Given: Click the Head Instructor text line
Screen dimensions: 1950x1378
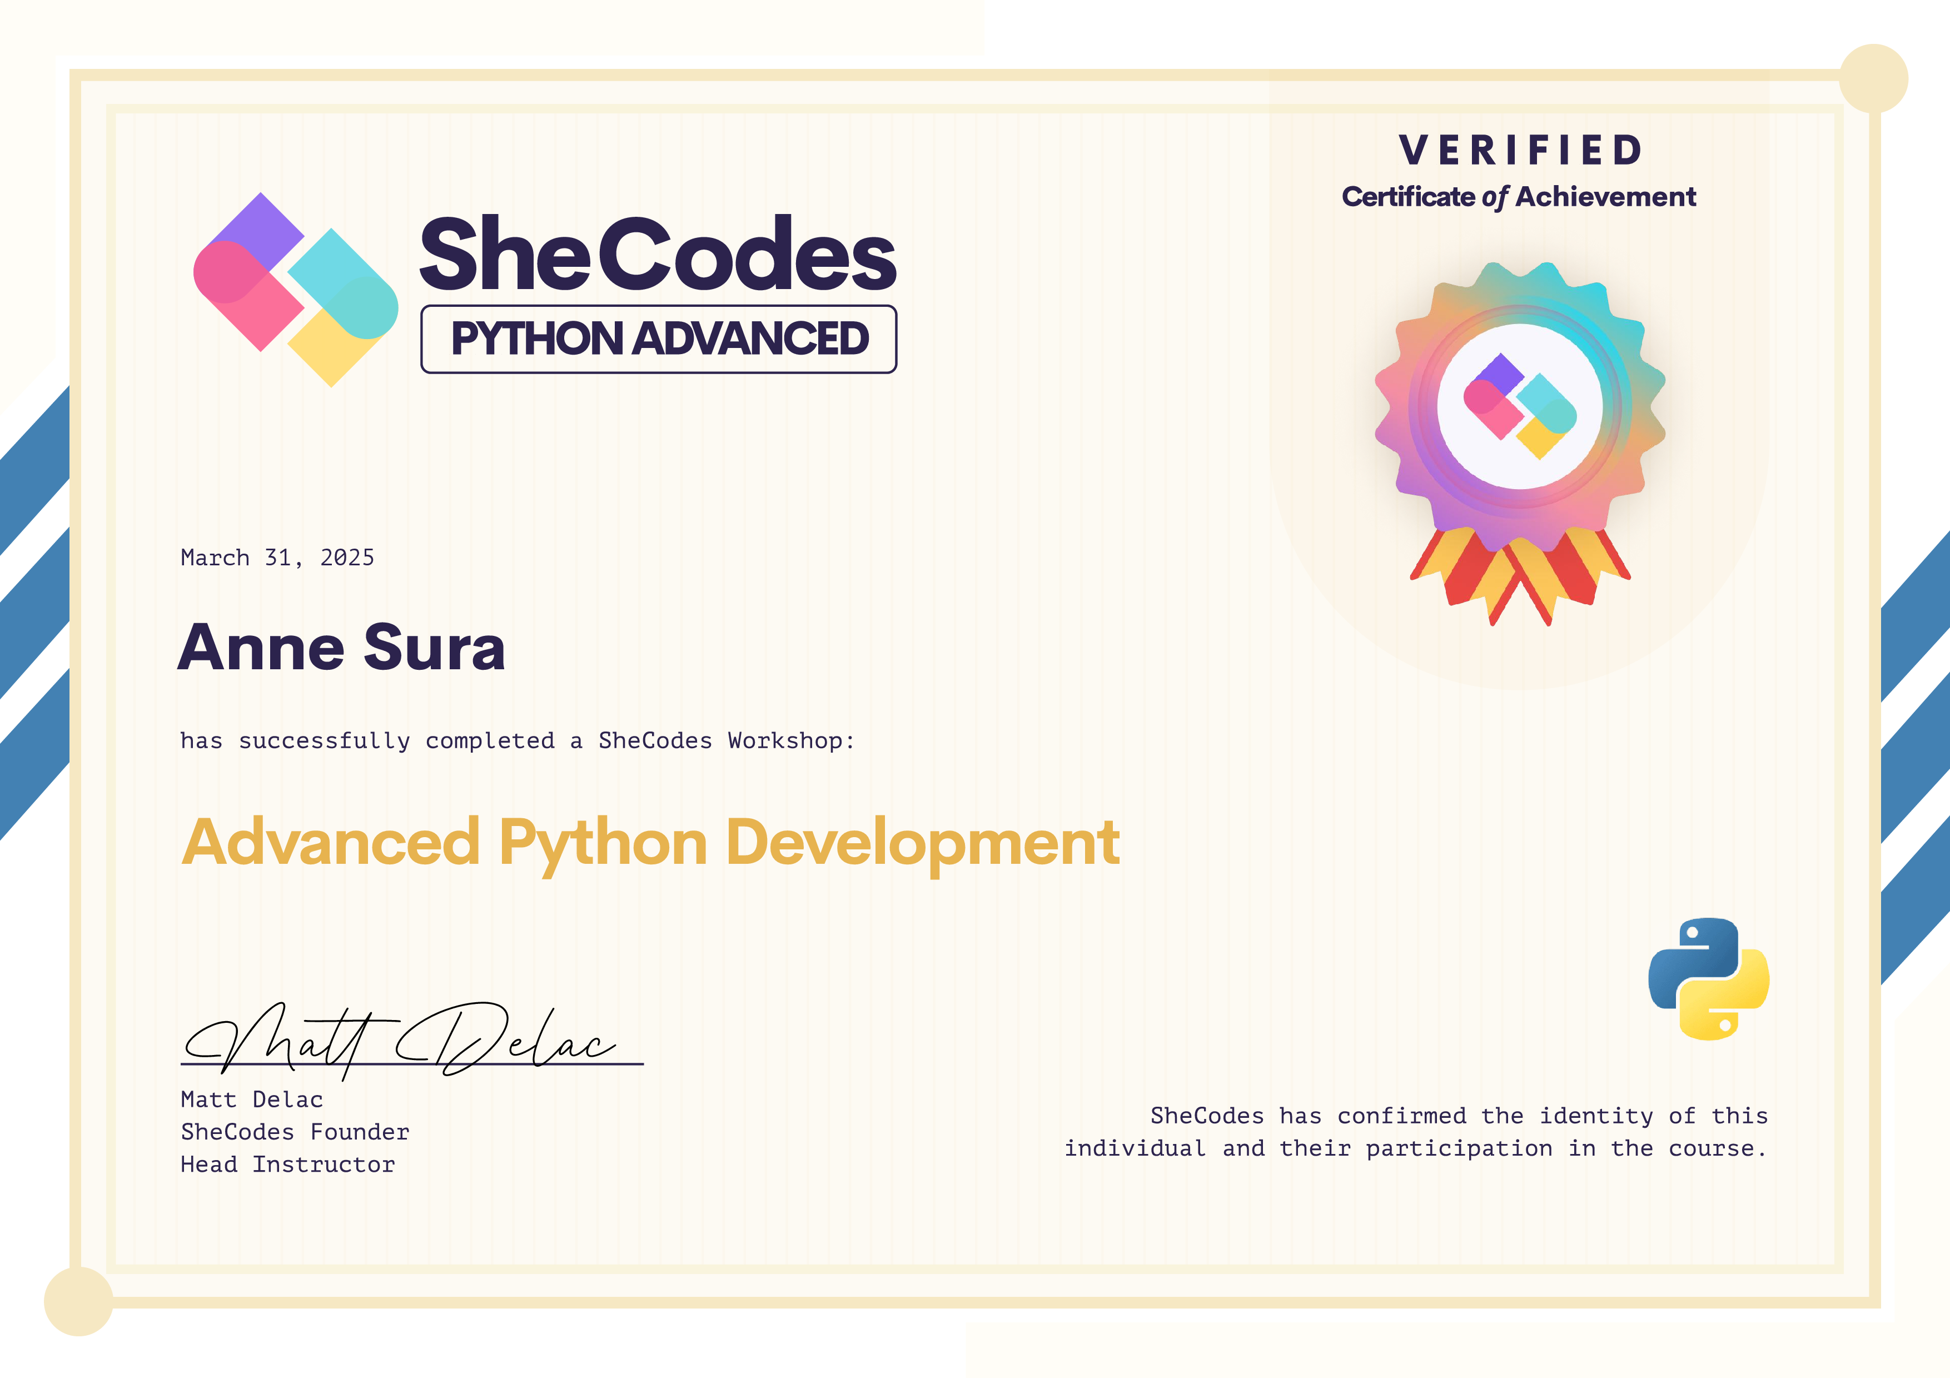Looking at the screenshot, I should tap(287, 1164).
